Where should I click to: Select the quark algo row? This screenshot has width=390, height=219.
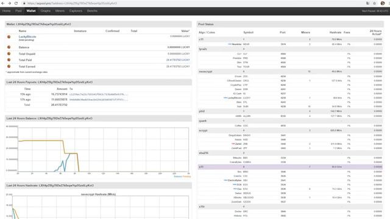[x=290, y=121]
